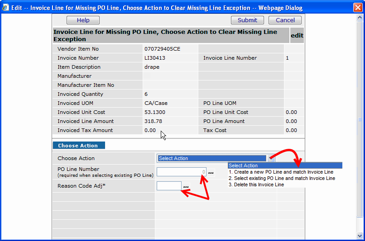Choose 'Create a new PO Line and match Invoice Line'
The image size is (365, 241).
tap(281, 172)
